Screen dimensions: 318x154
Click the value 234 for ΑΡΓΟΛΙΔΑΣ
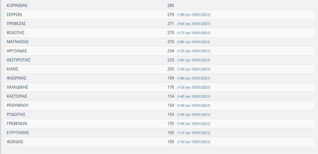[x=171, y=51]
